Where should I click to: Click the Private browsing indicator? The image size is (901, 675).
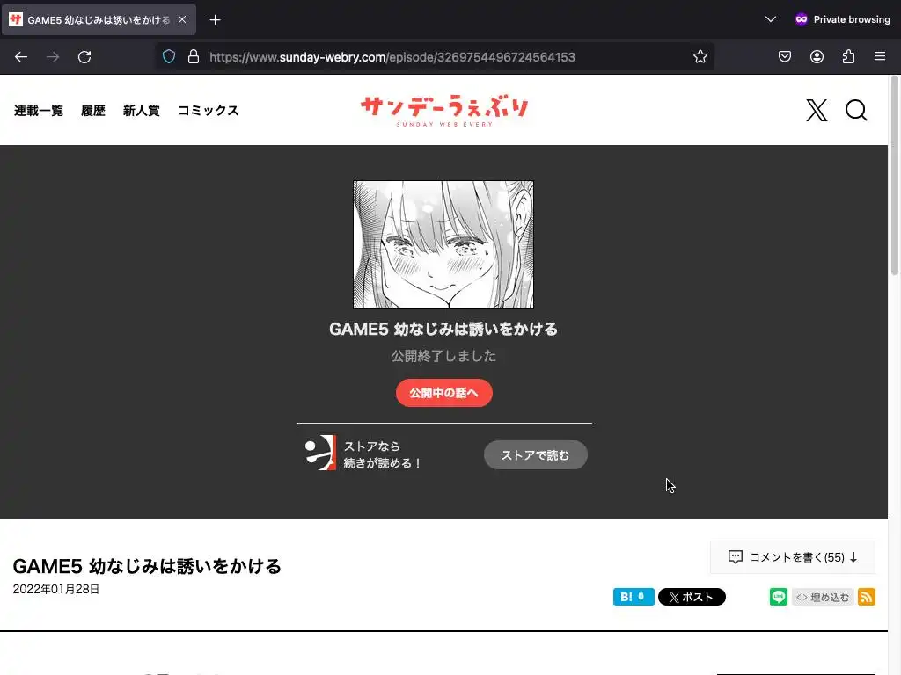coord(842,19)
